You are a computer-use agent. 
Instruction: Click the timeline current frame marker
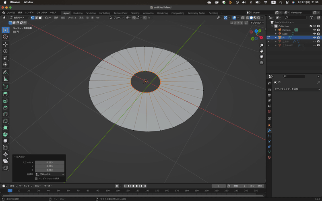pos(10,191)
